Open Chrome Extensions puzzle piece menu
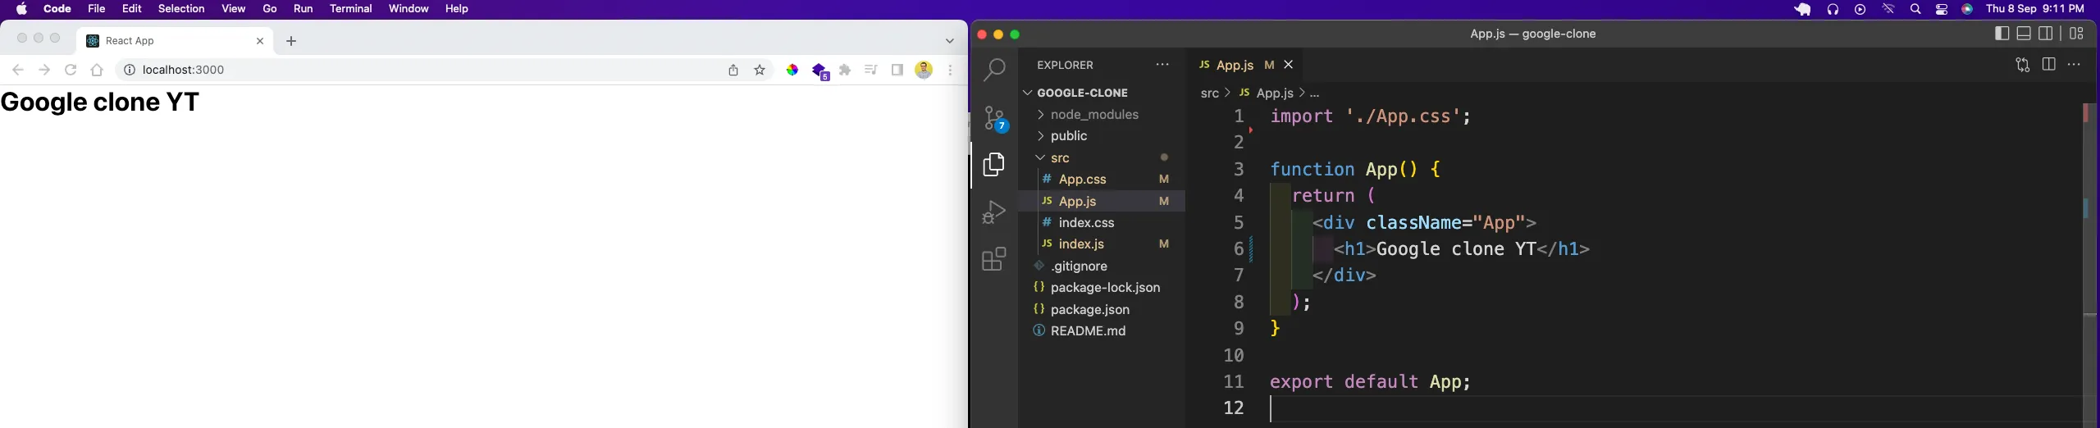This screenshot has height=428, width=2100. pos(846,71)
